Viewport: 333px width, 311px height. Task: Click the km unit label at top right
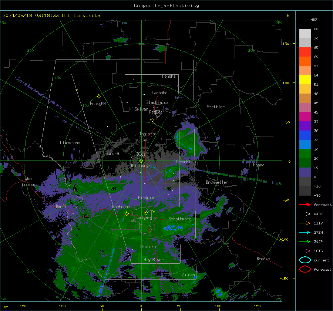point(289,16)
